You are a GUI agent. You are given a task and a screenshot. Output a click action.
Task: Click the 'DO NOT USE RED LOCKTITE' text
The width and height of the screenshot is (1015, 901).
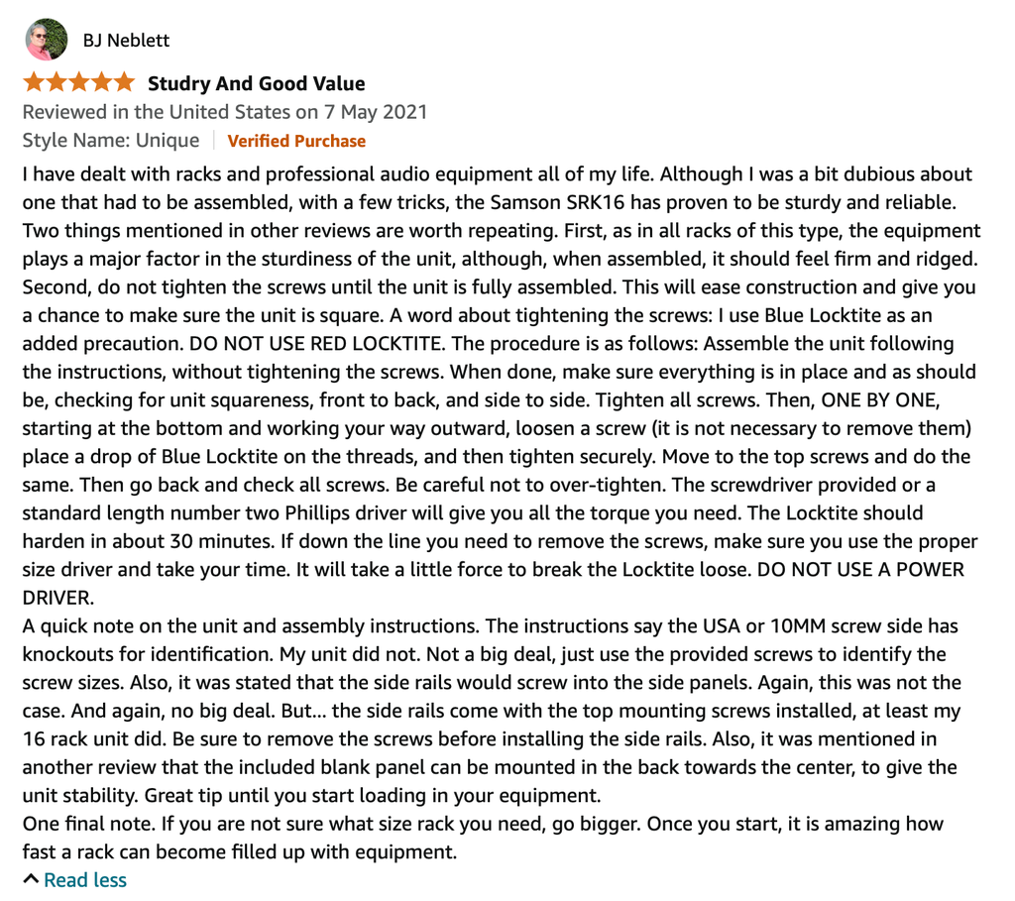point(316,344)
